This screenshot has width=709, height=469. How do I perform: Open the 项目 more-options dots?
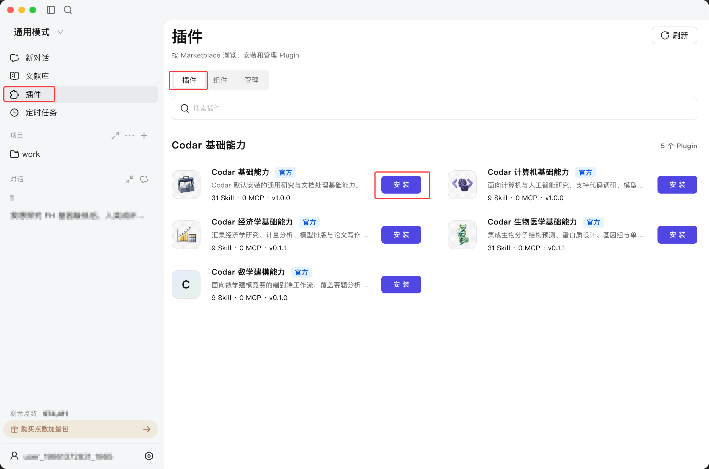click(130, 136)
